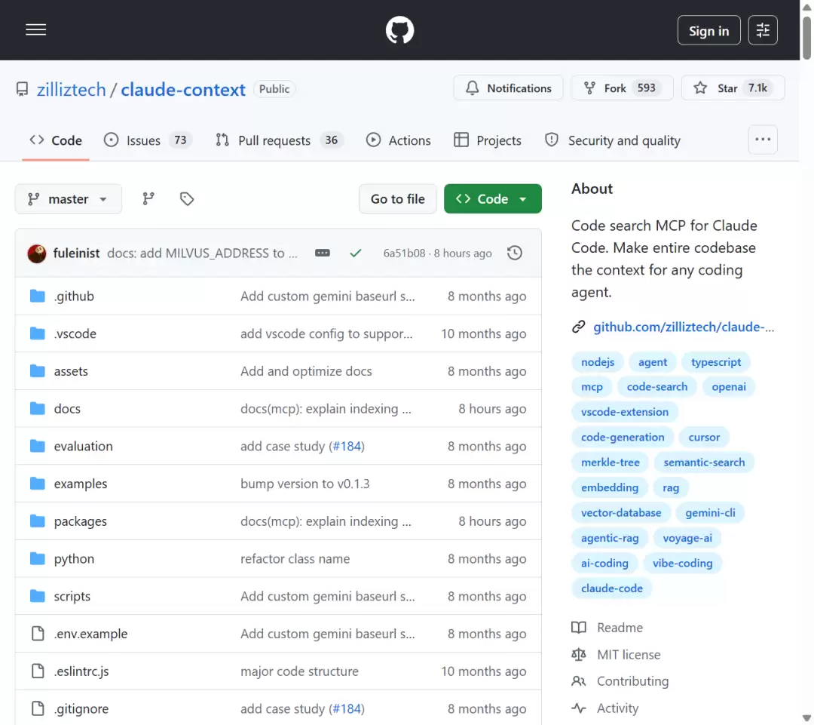Select the typescript topic tag
This screenshot has height=725, width=814.
[716, 361]
